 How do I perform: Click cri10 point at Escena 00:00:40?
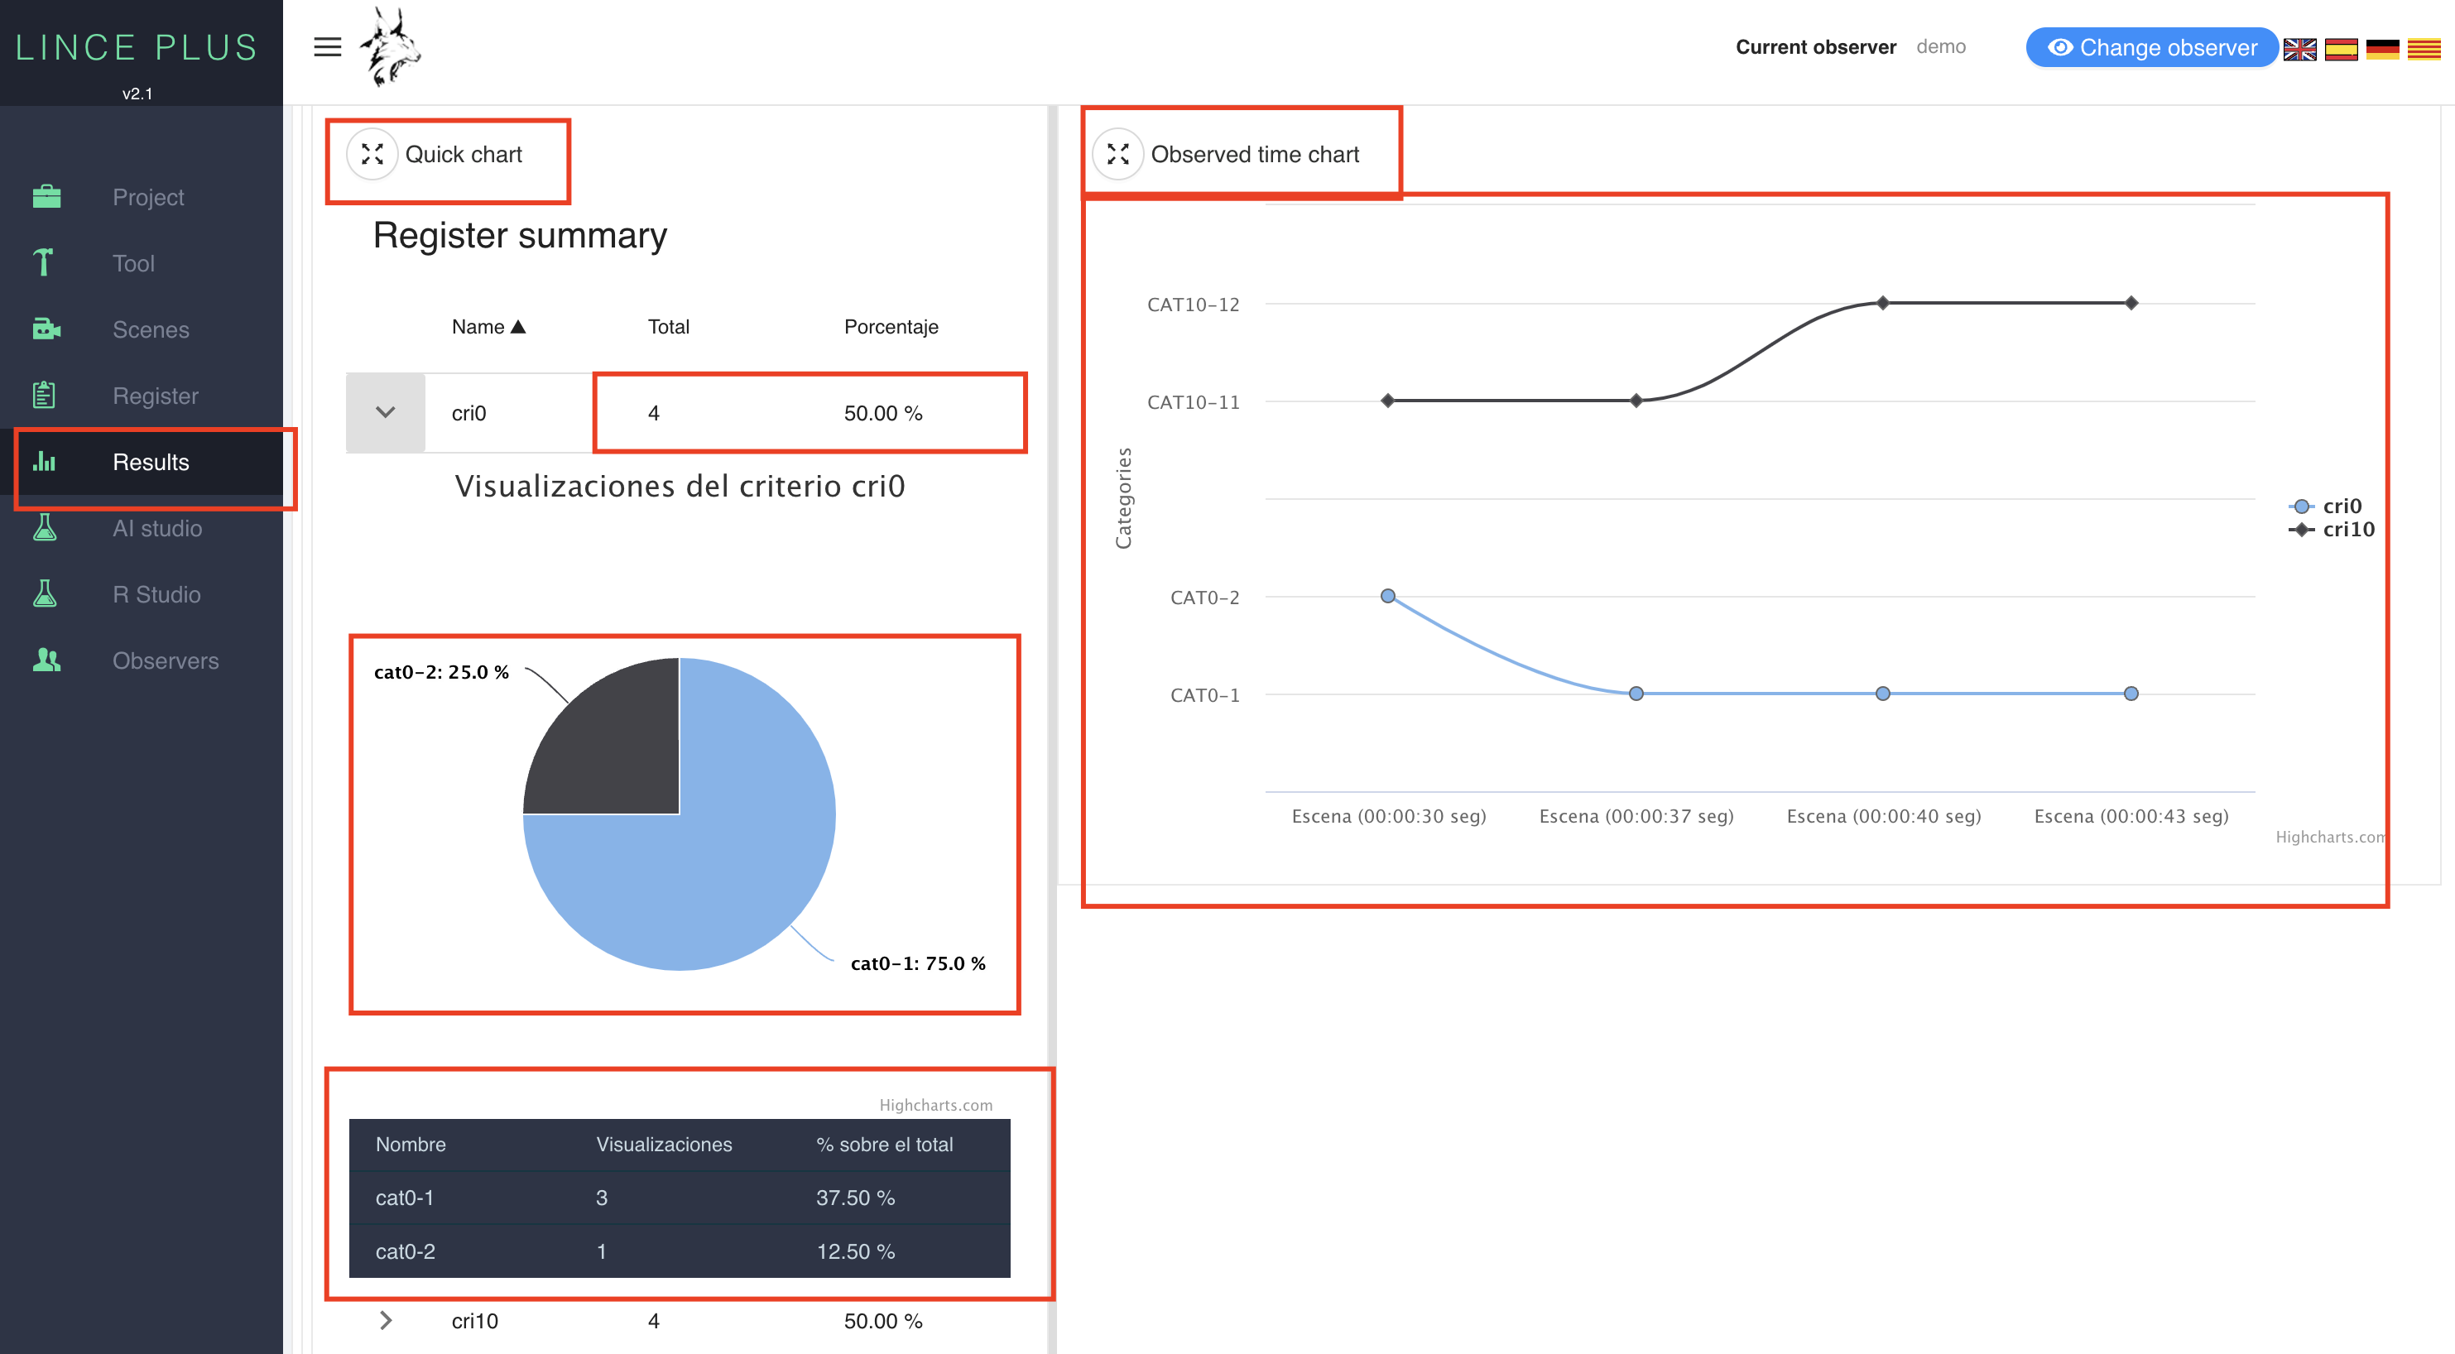pyautogui.click(x=1883, y=303)
